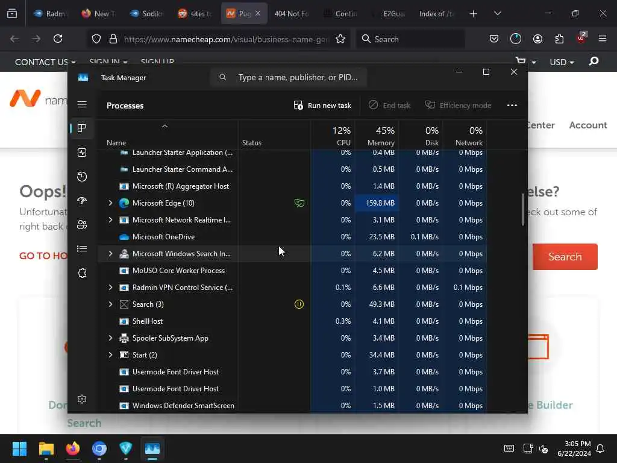
Task: Open the CONTACT US menu on Namecheap
Action: [x=45, y=62]
